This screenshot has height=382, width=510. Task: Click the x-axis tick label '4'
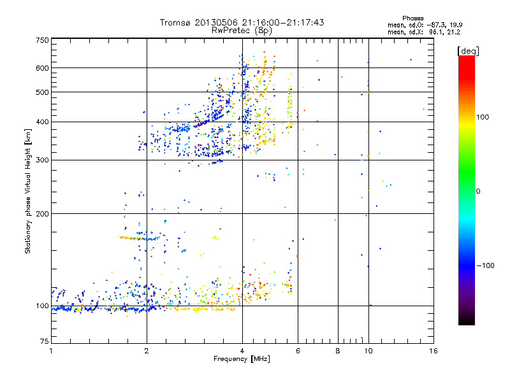click(x=242, y=351)
